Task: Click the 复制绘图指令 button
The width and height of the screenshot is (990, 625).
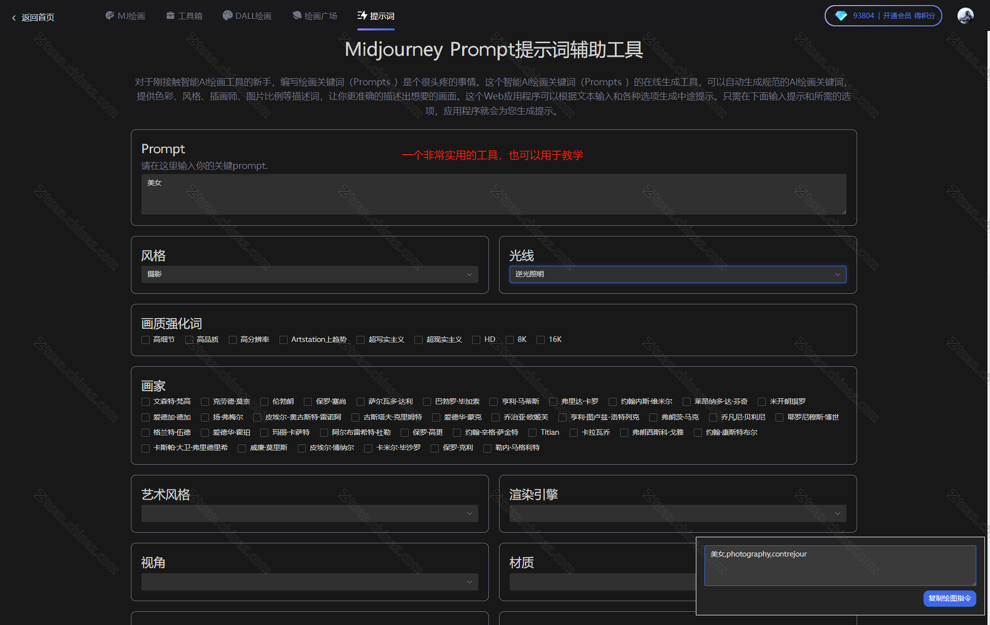Action: point(949,598)
